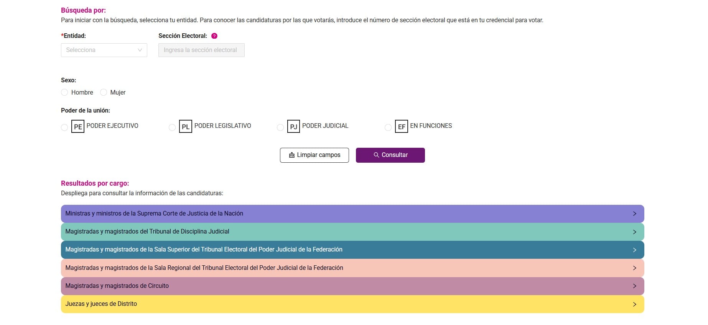Click the Sección Electoral help question-mark icon
Image resolution: width=708 pixels, height=325 pixels.
214,36
